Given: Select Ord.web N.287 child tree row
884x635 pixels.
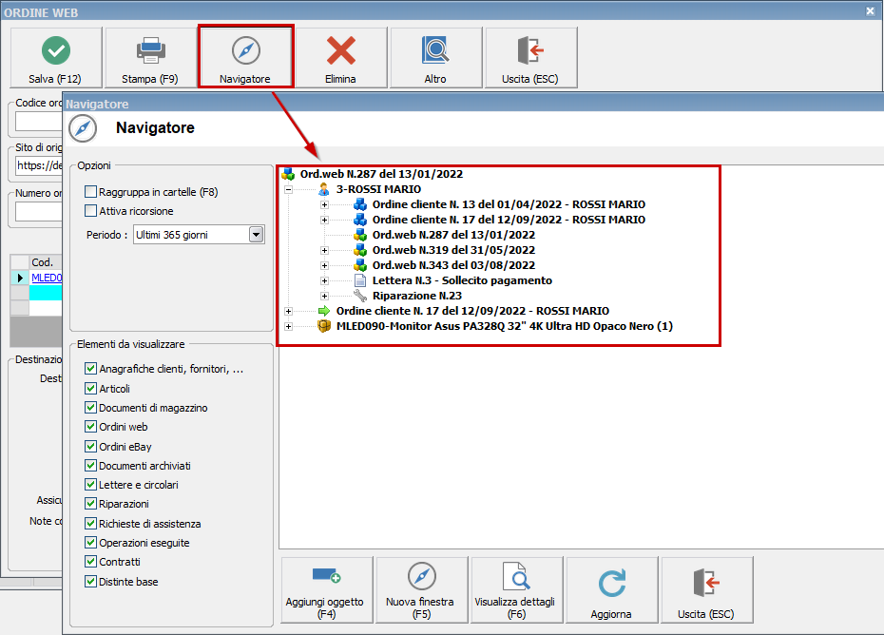Looking at the screenshot, I should 453,235.
